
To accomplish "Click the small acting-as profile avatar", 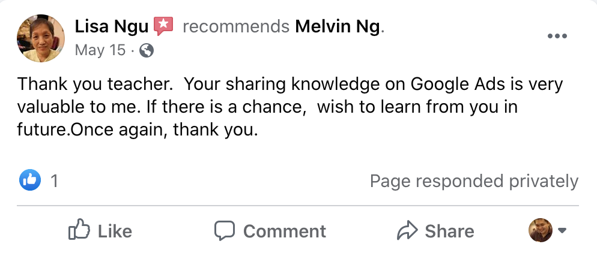I will pos(540,230).
